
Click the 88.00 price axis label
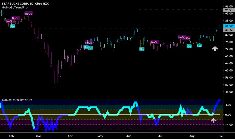229,20
